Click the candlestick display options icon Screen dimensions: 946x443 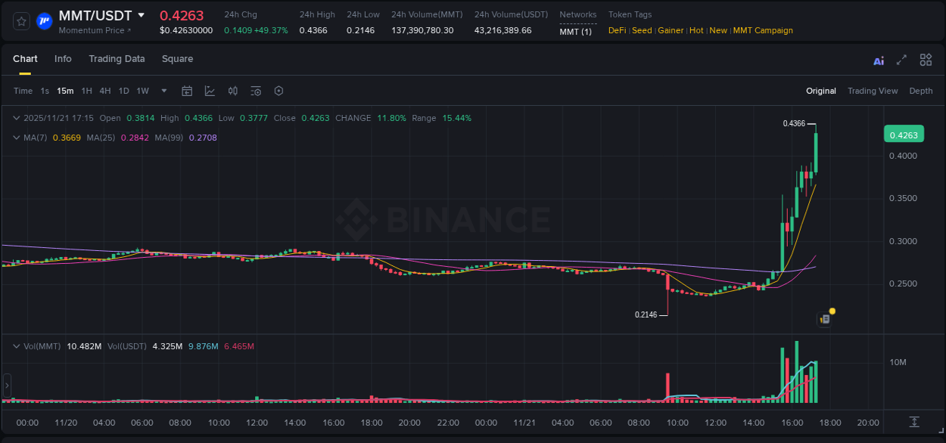pos(232,91)
